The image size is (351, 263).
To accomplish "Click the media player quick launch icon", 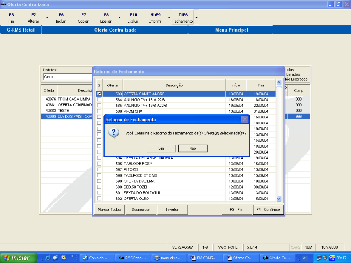I will 64,258.
